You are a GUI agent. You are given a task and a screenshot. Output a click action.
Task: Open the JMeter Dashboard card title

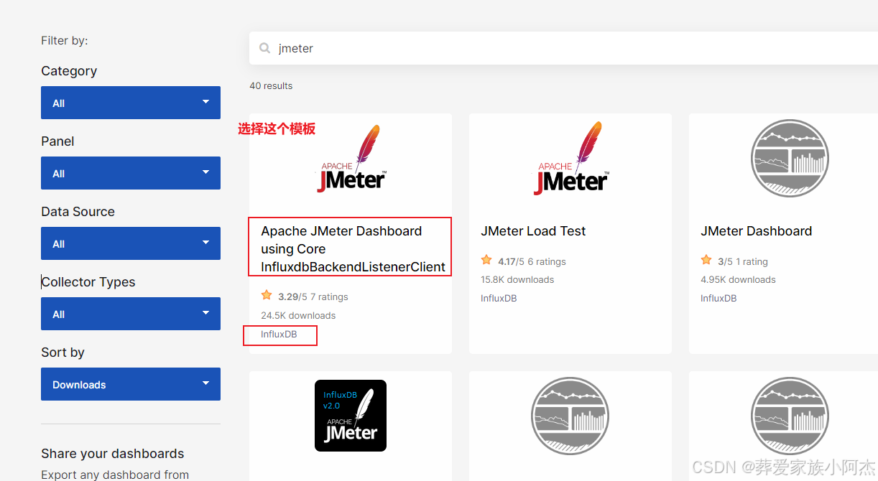pos(756,230)
